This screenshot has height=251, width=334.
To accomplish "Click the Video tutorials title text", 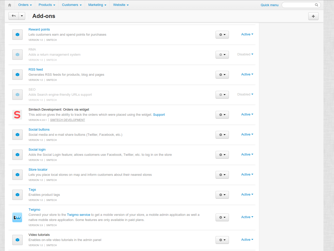I will pyautogui.click(x=39, y=235).
